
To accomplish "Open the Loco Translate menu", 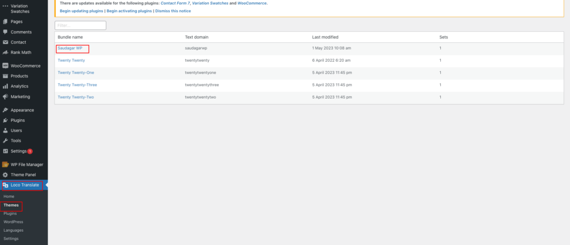I will (x=24, y=185).
